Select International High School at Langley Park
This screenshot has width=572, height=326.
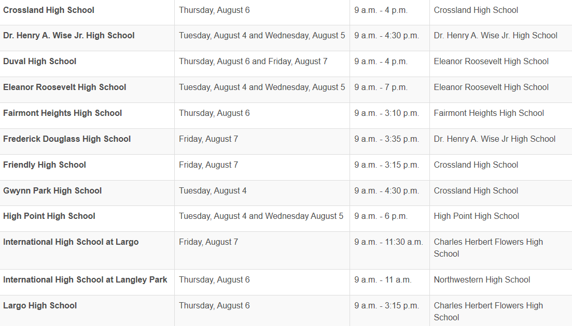(x=85, y=280)
